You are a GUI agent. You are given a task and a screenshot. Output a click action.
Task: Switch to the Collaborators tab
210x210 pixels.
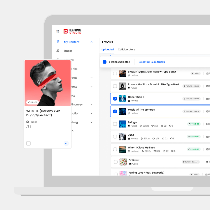(127, 49)
